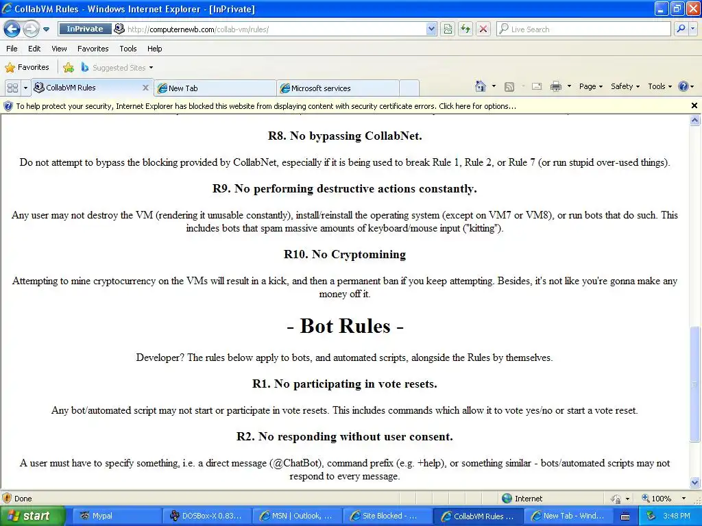This screenshot has width=702, height=526.
Task: Open search provider dropdown arrow
Action: pyautogui.click(x=692, y=29)
